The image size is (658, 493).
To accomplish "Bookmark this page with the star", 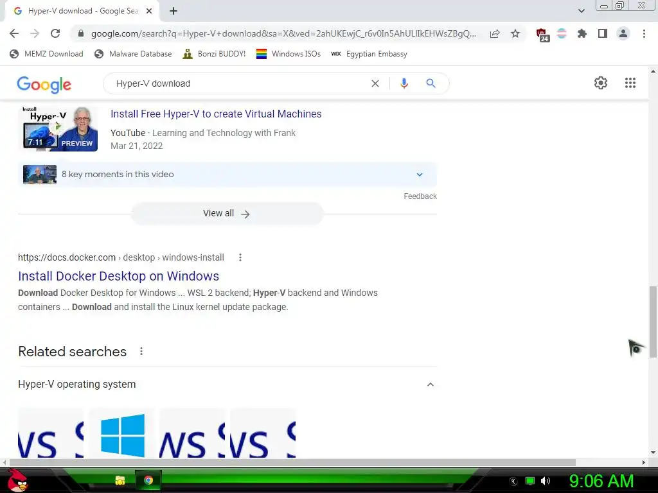I will click(515, 33).
